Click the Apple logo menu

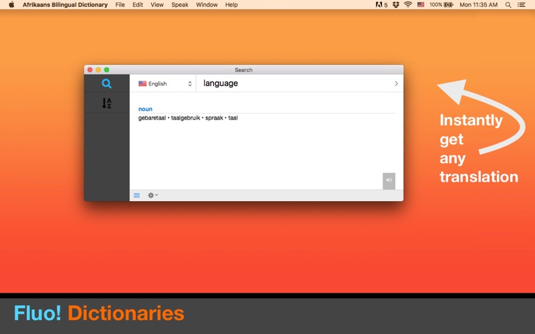pyautogui.click(x=11, y=5)
